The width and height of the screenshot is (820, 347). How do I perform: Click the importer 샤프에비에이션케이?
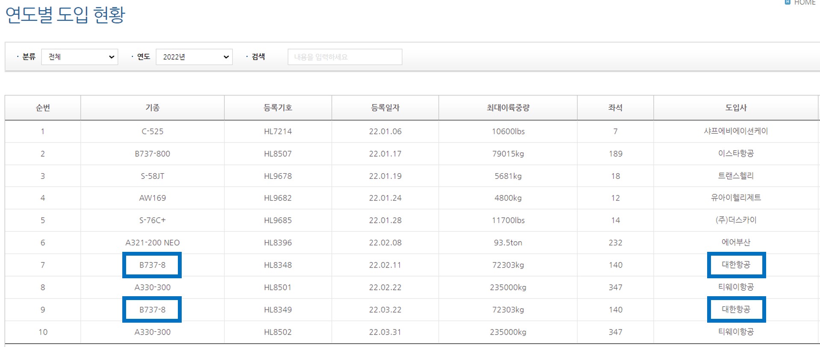click(736, 131)
